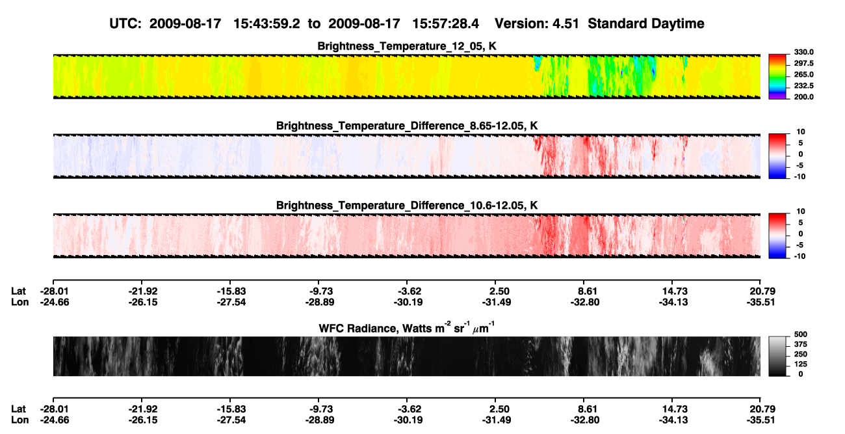Click the Brightness_Temperature_Difference_10.6-12.05 title
845x434 pixels.
(407, 206)
